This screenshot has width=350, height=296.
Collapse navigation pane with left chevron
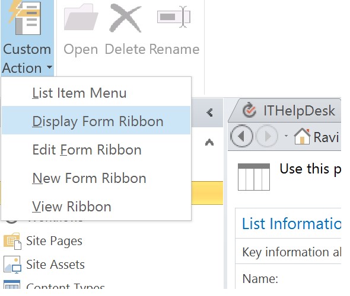[209, 112]
